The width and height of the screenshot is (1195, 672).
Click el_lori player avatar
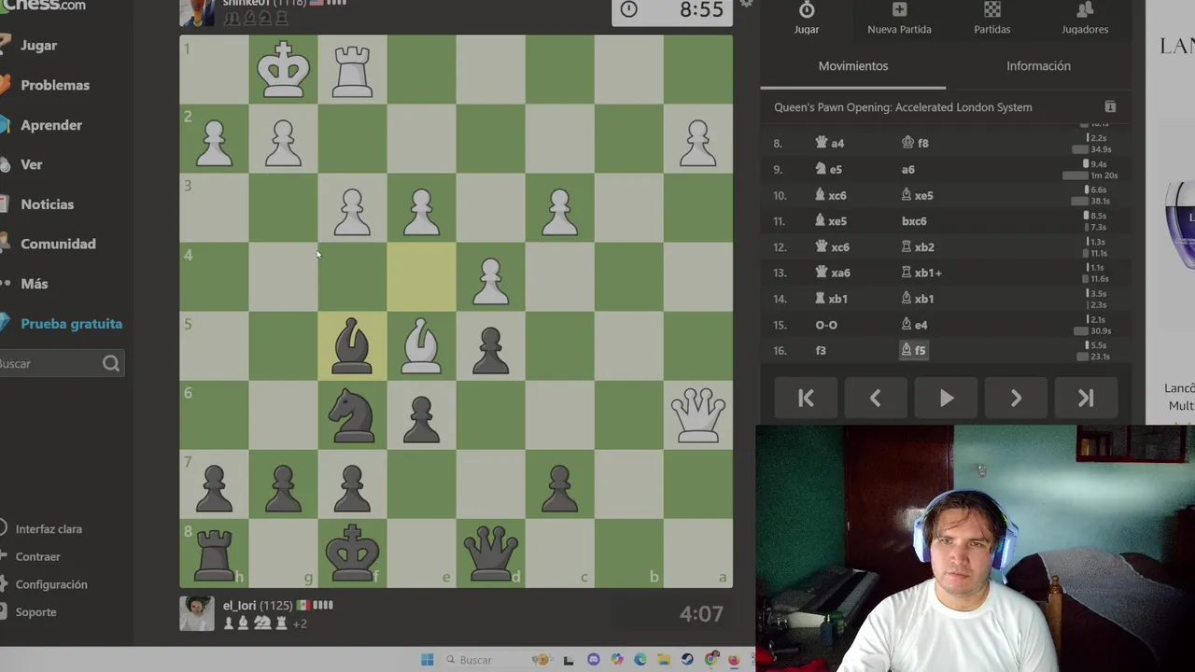point(196,613)
